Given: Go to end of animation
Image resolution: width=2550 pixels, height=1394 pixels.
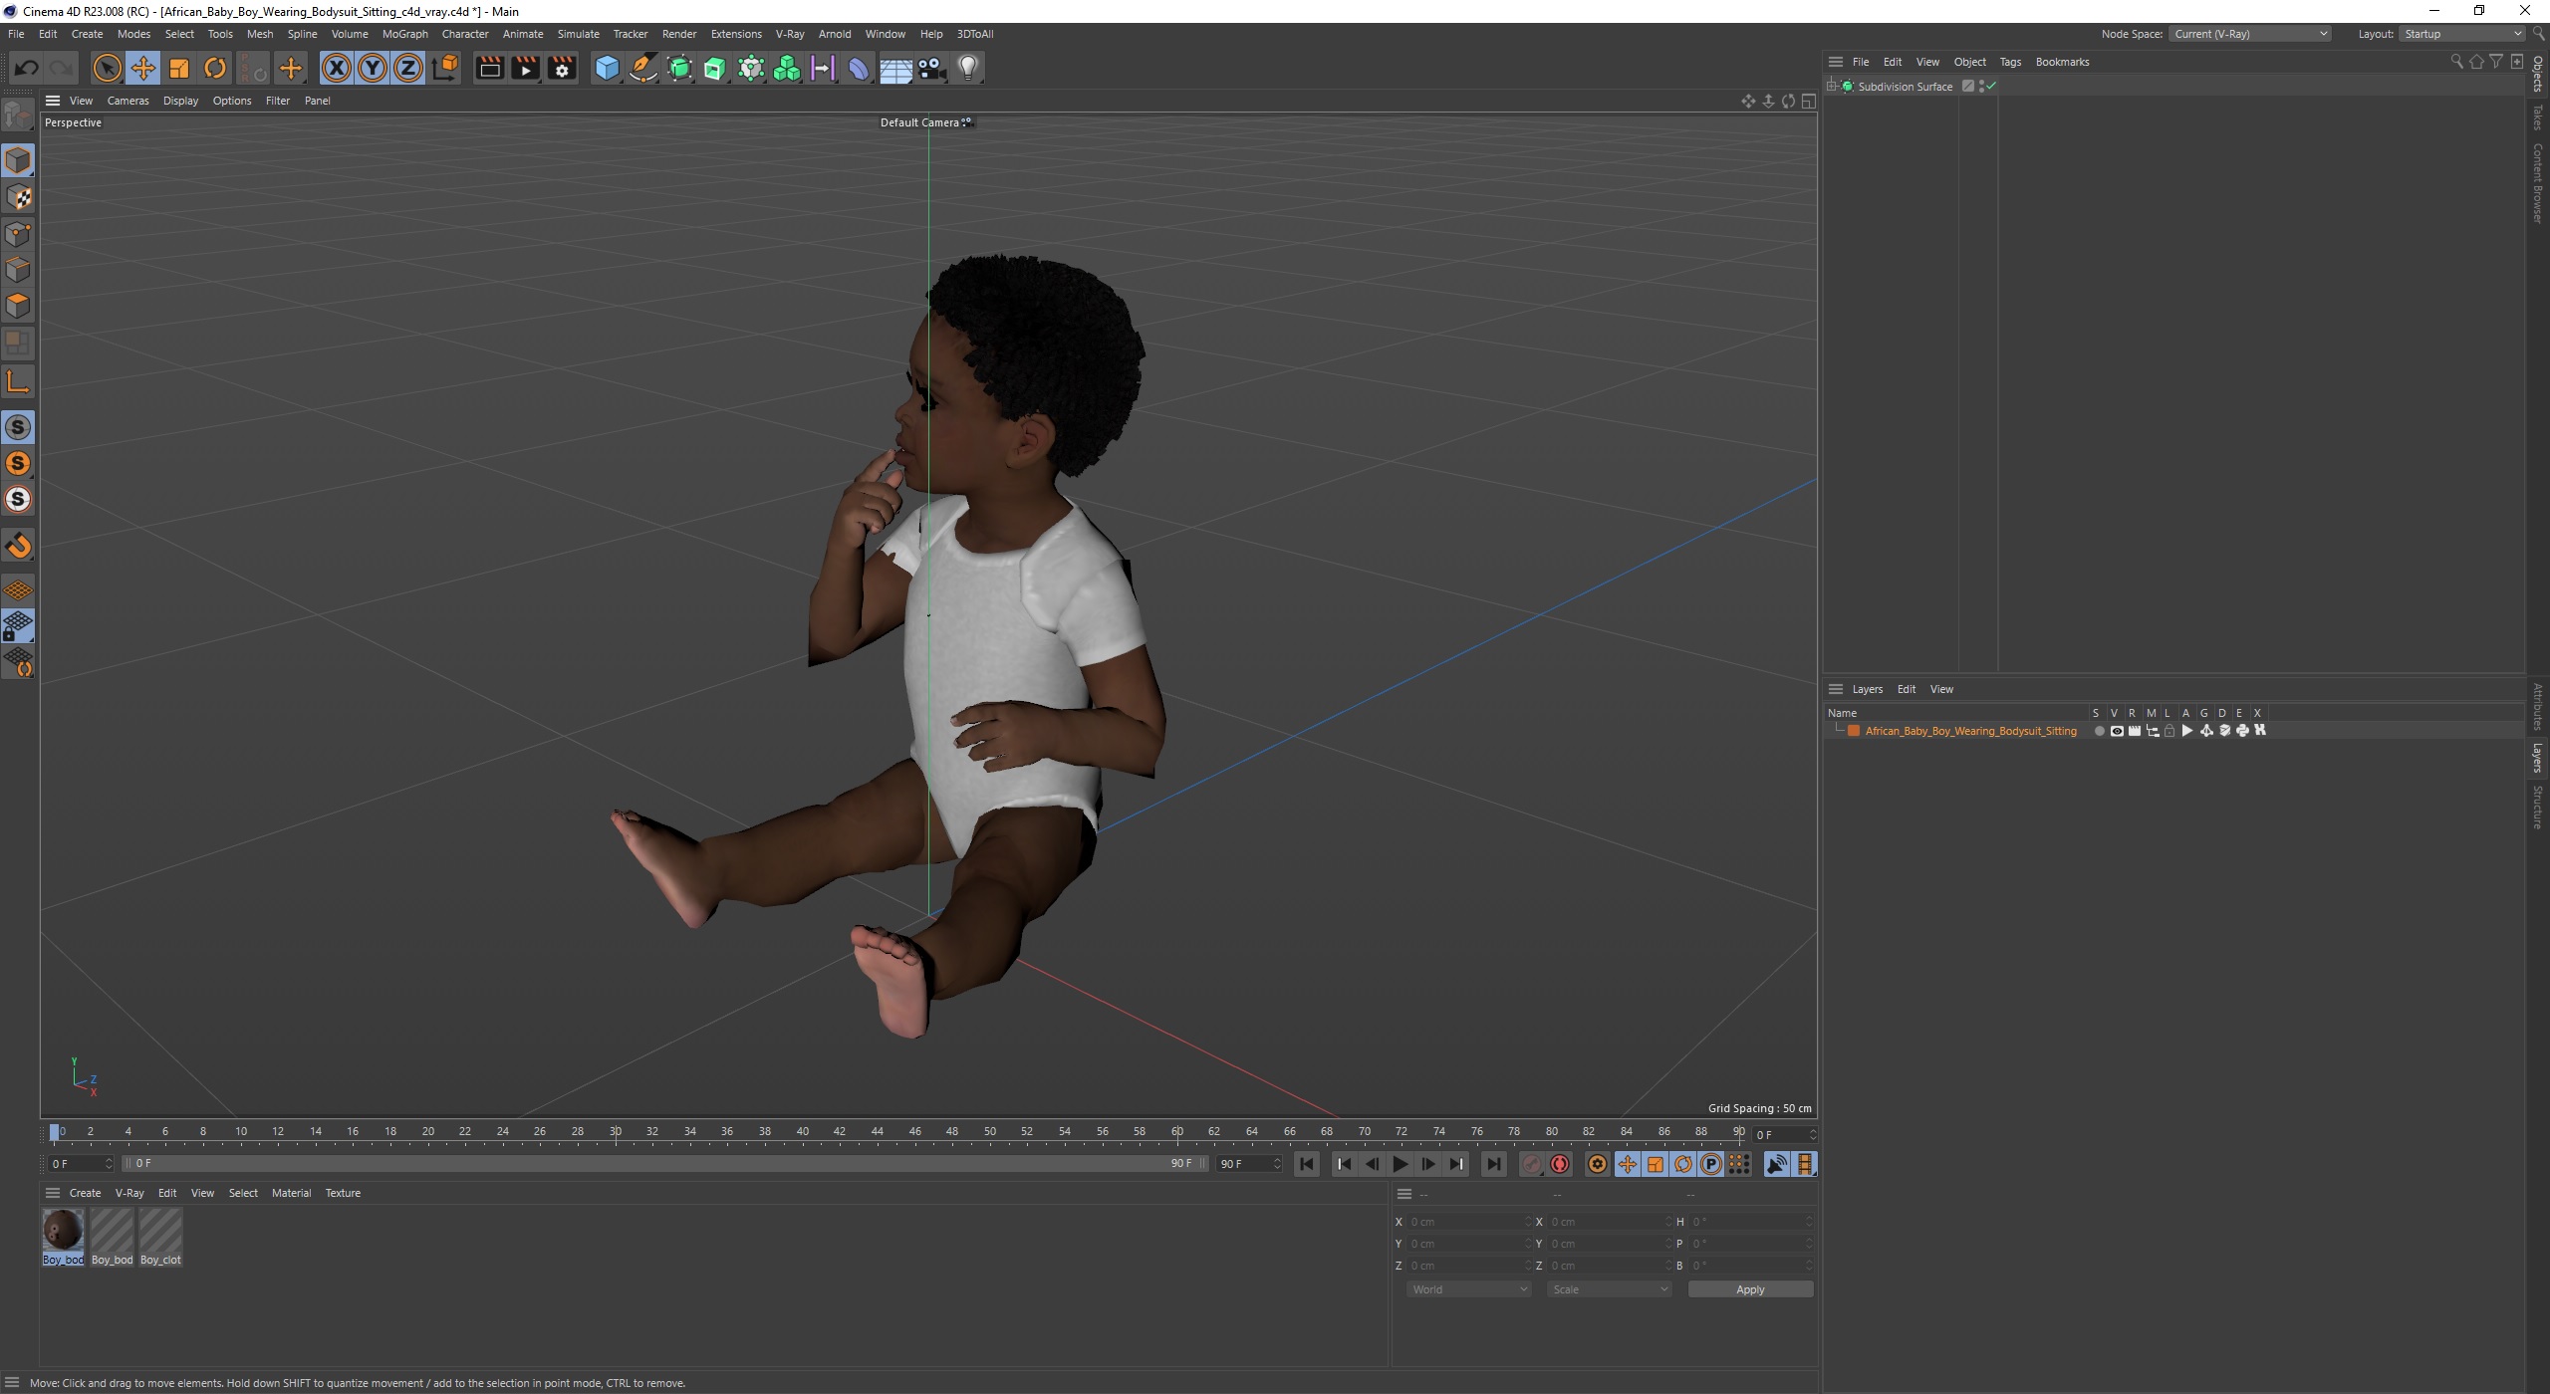Looking at the screenshot, I should tap(1493, 1164).
